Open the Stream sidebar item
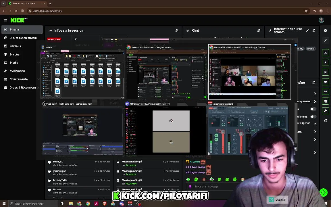This screenshot has width=331, height=207. (22, 30)
